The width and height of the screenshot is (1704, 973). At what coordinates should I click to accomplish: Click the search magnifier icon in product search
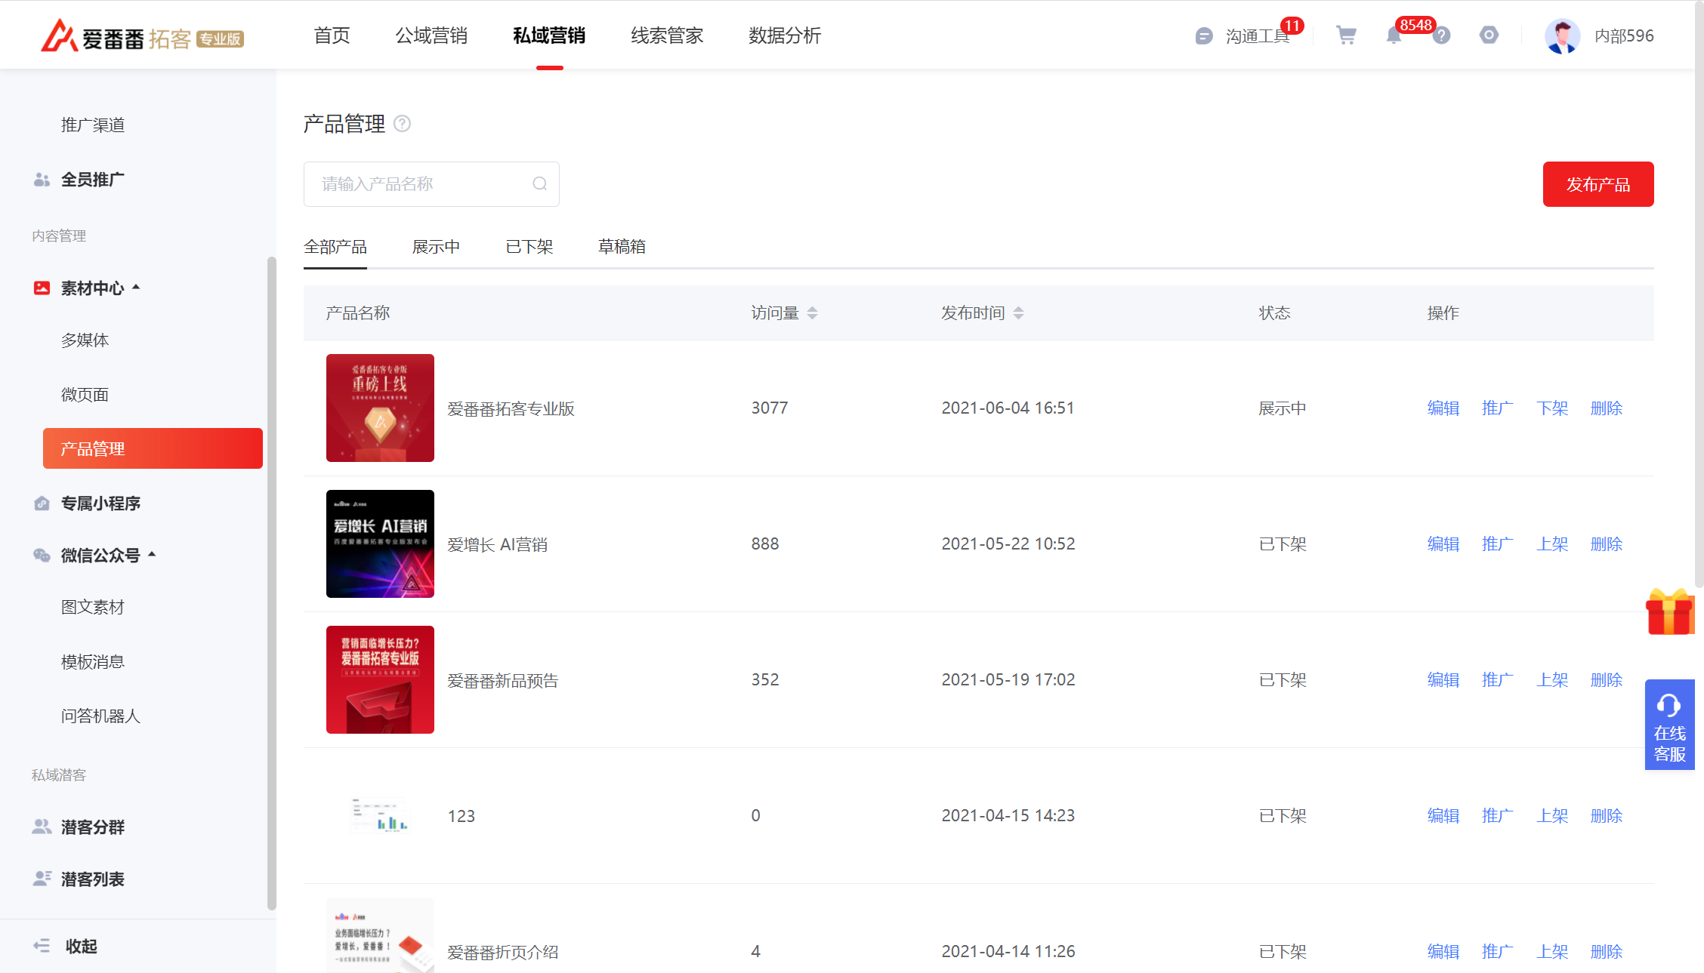(x=539, y=183)
